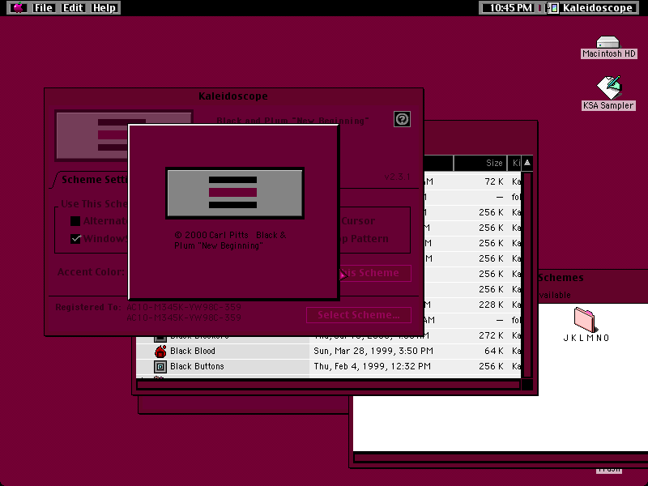Click the Registered To label
Viewport: 648px width, 486px height.
click(x=88, y=307)
